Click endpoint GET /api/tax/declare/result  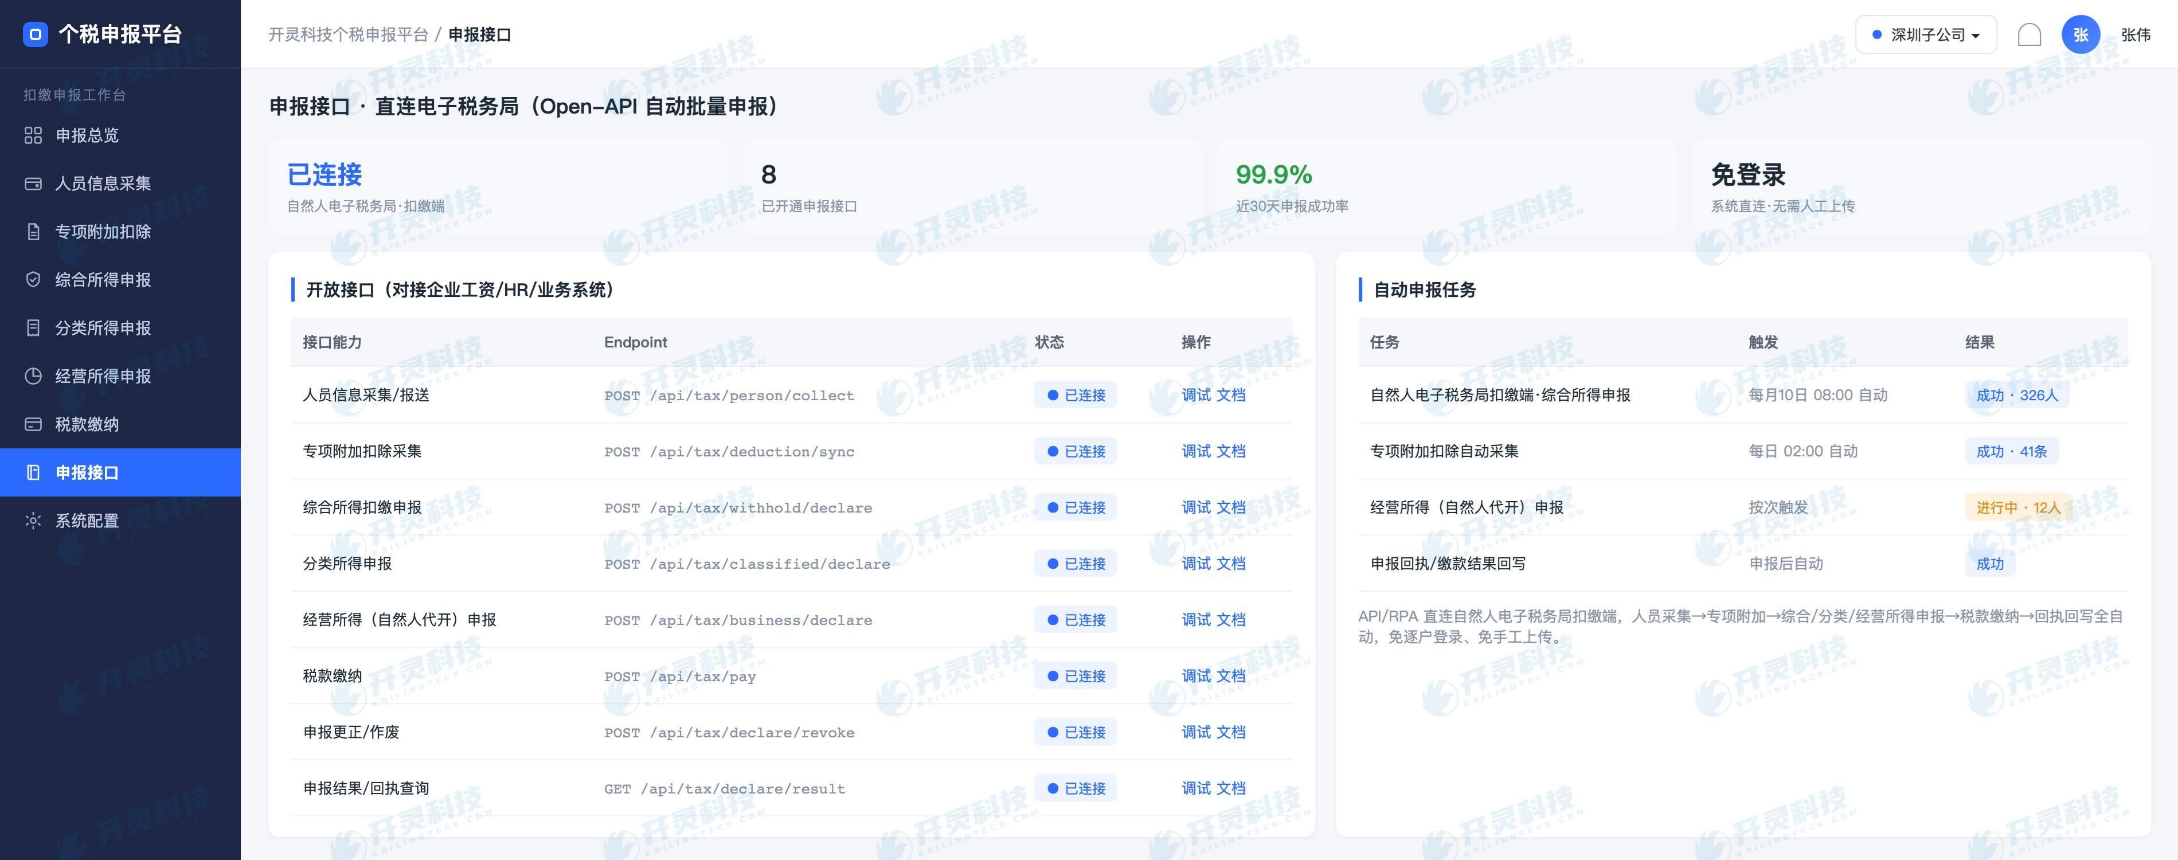[725, 789]
